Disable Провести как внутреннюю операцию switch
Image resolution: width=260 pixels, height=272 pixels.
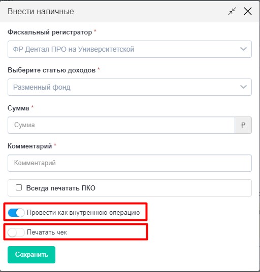16,213
